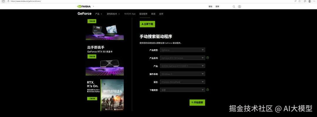
Task: Open the 操作系统 Windows 11 dropdown
Action: pos(182,74)
